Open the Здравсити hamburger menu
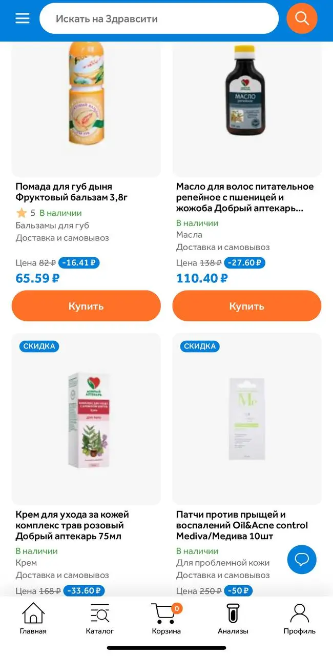Viewport: 333px width, 656px height. [22, 18]
